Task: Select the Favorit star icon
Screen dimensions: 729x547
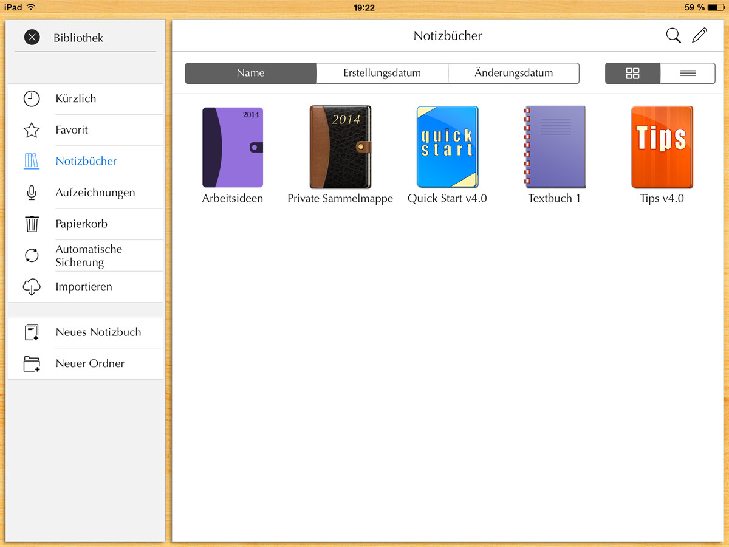Action: (32, 130)
